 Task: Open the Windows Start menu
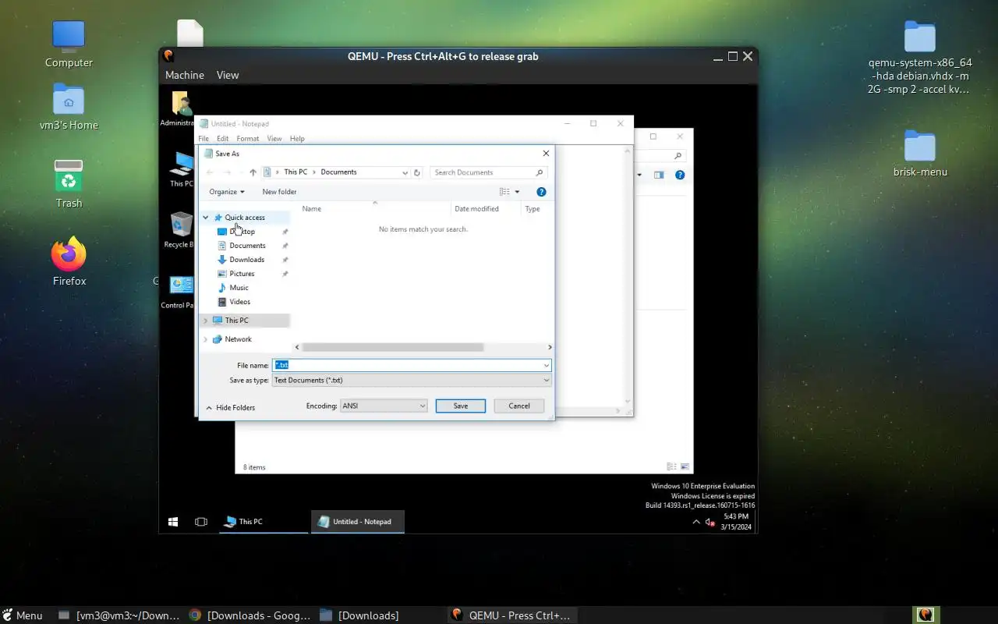[x=173, y=522]
